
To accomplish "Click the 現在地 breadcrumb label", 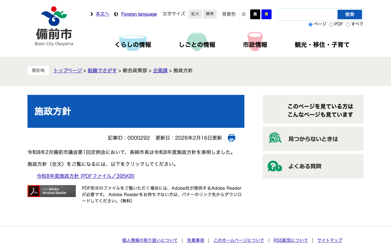I will coord(38,70).
